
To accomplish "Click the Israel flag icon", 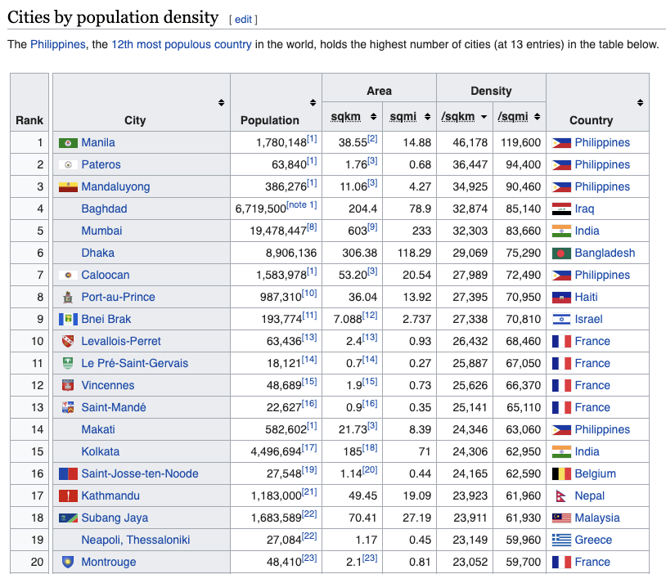I will click(561, 319).
